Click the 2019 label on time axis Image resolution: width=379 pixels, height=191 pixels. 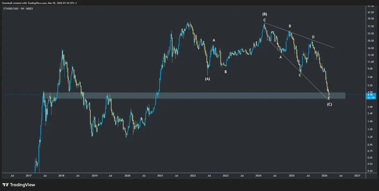94,175
